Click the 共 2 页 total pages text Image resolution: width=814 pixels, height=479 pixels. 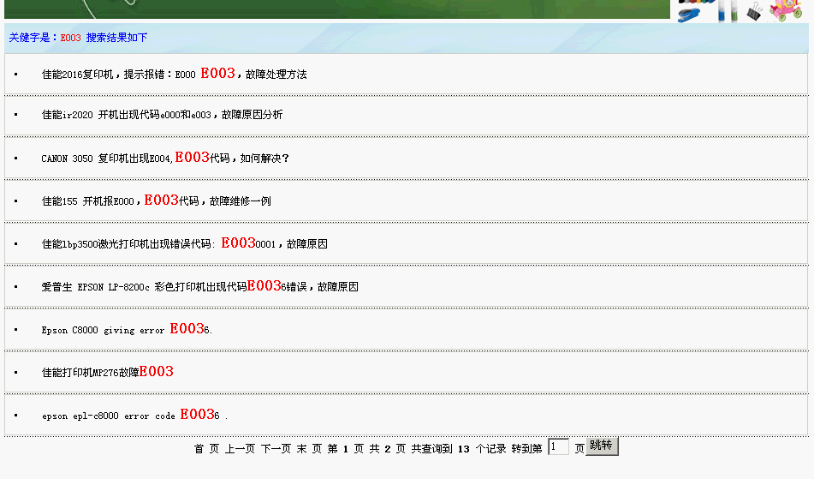[387, 449]
